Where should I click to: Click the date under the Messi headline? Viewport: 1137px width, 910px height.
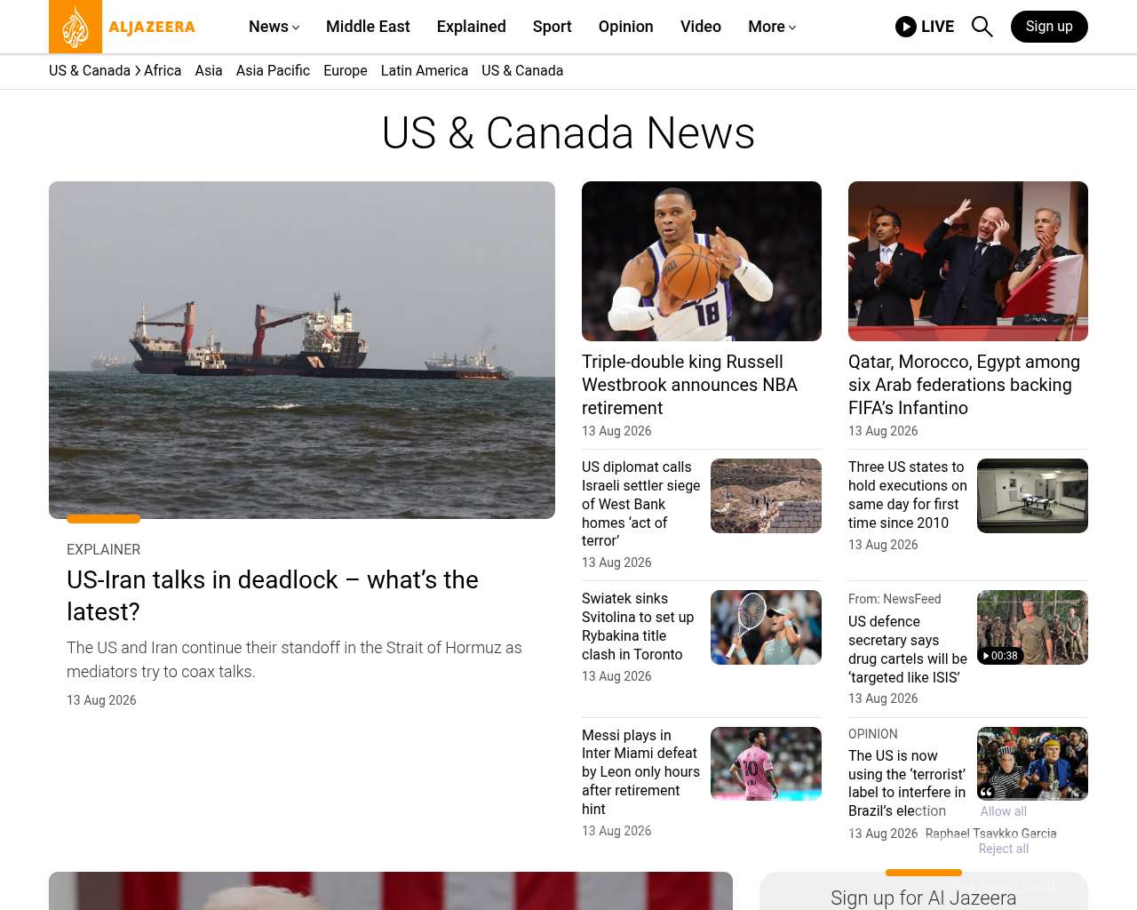[x=616, y=831]
